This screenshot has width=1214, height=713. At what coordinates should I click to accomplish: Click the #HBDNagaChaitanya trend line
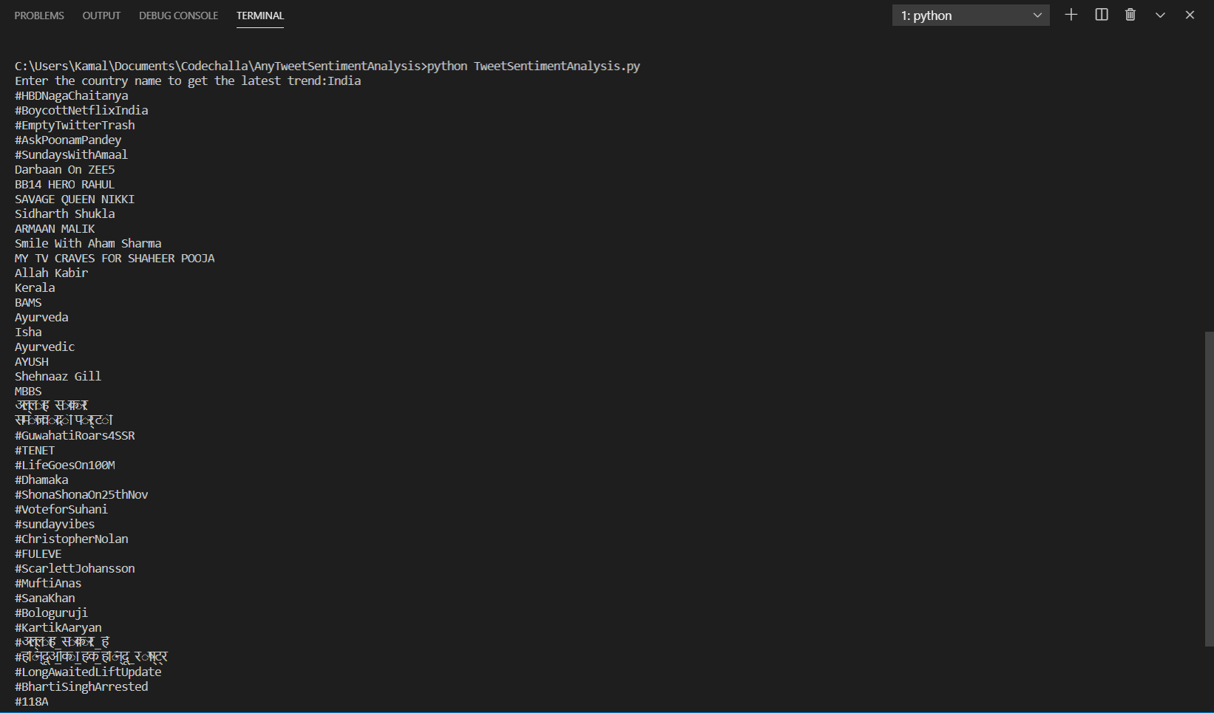pyautogui.click(x=72, y=95)
